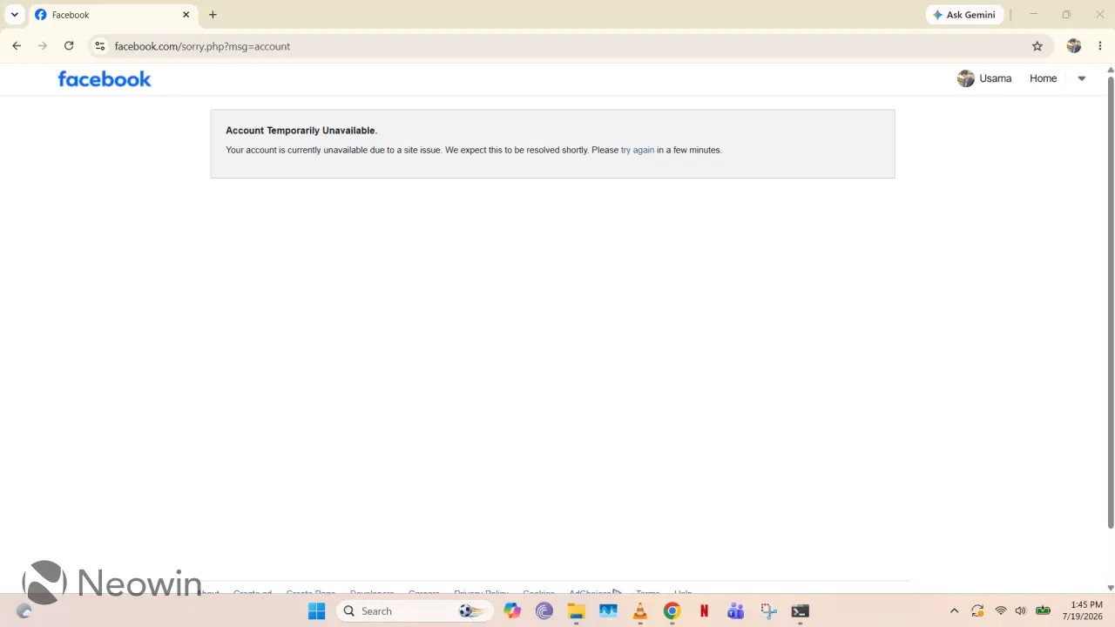Screen dimensions: 1115x627
Task: Click the Ask Gemini button
Action: (x=964, y=15)
